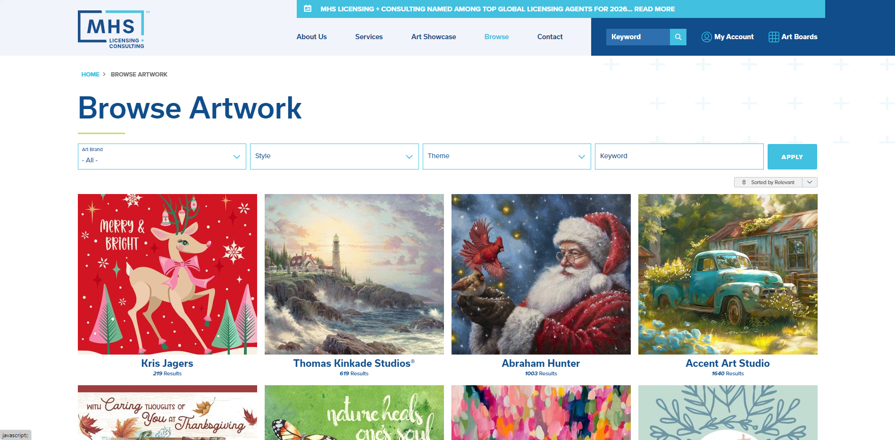Go to the Art Showcase menu
895x440 pixels.
click(434, 37)
